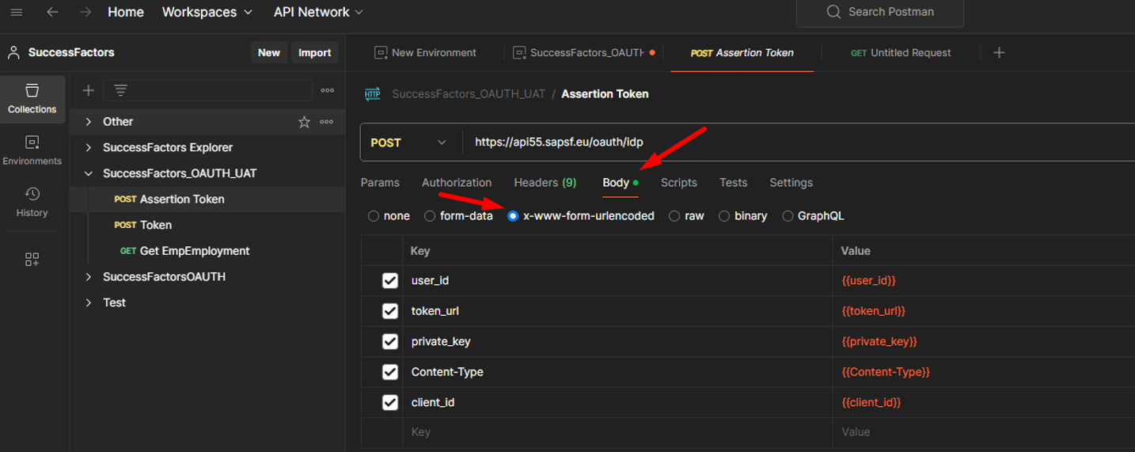This screenshot has height=452, width=1135.
Task: Open the configure workspace sidebar grid icon
Action: 32,260
